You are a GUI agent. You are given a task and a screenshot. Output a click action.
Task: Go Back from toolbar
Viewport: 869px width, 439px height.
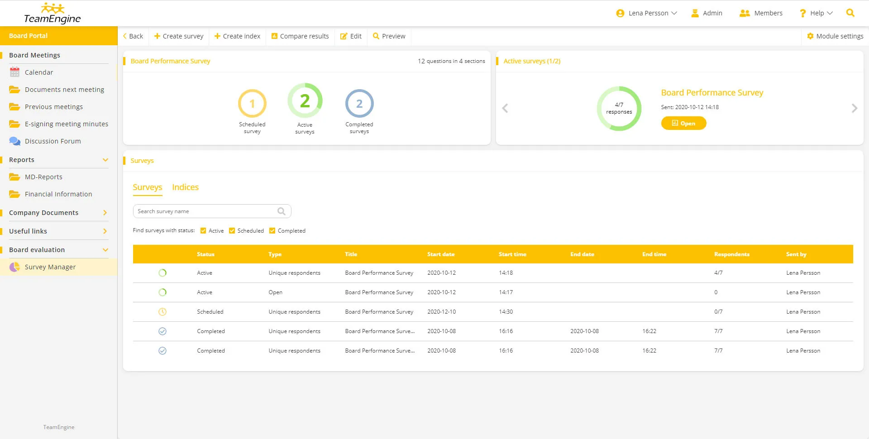point(134,36)
